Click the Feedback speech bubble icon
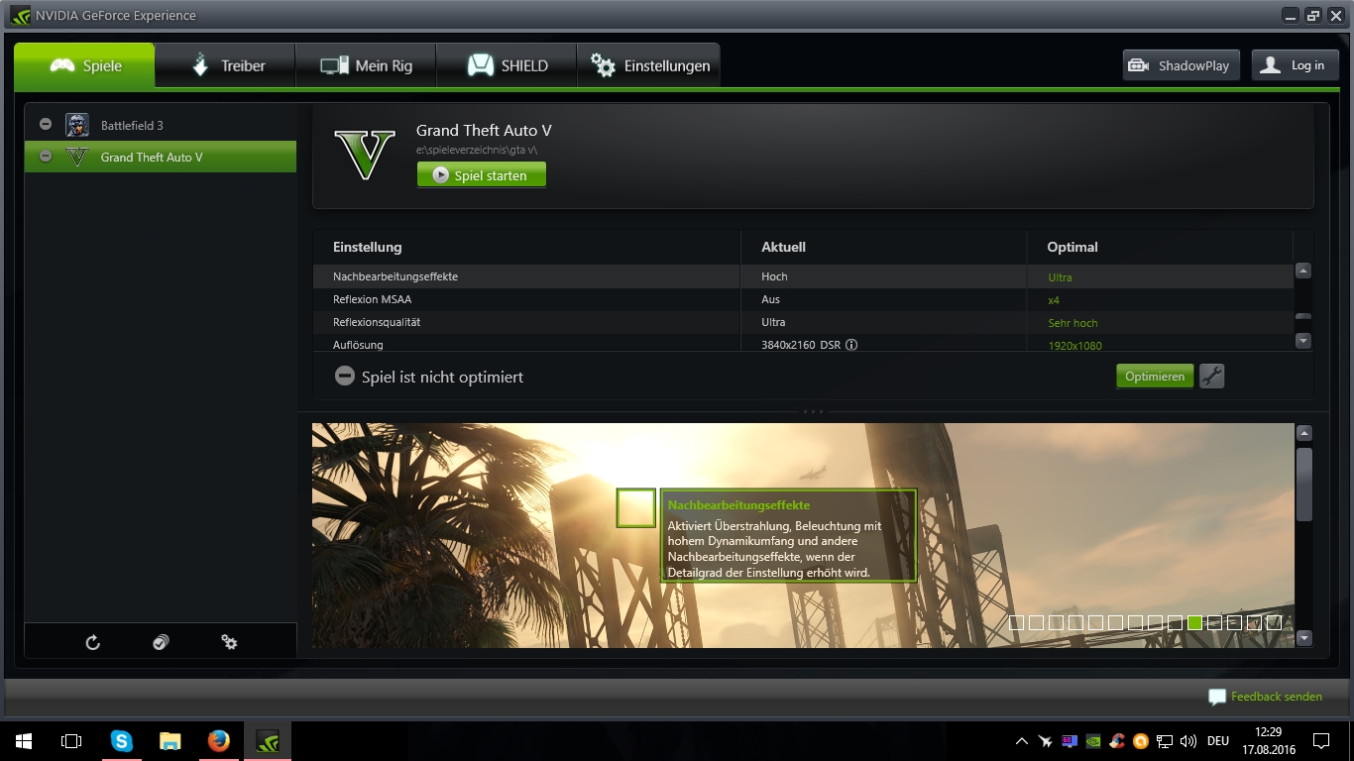1354x761 pixels. click(1217, 697)
